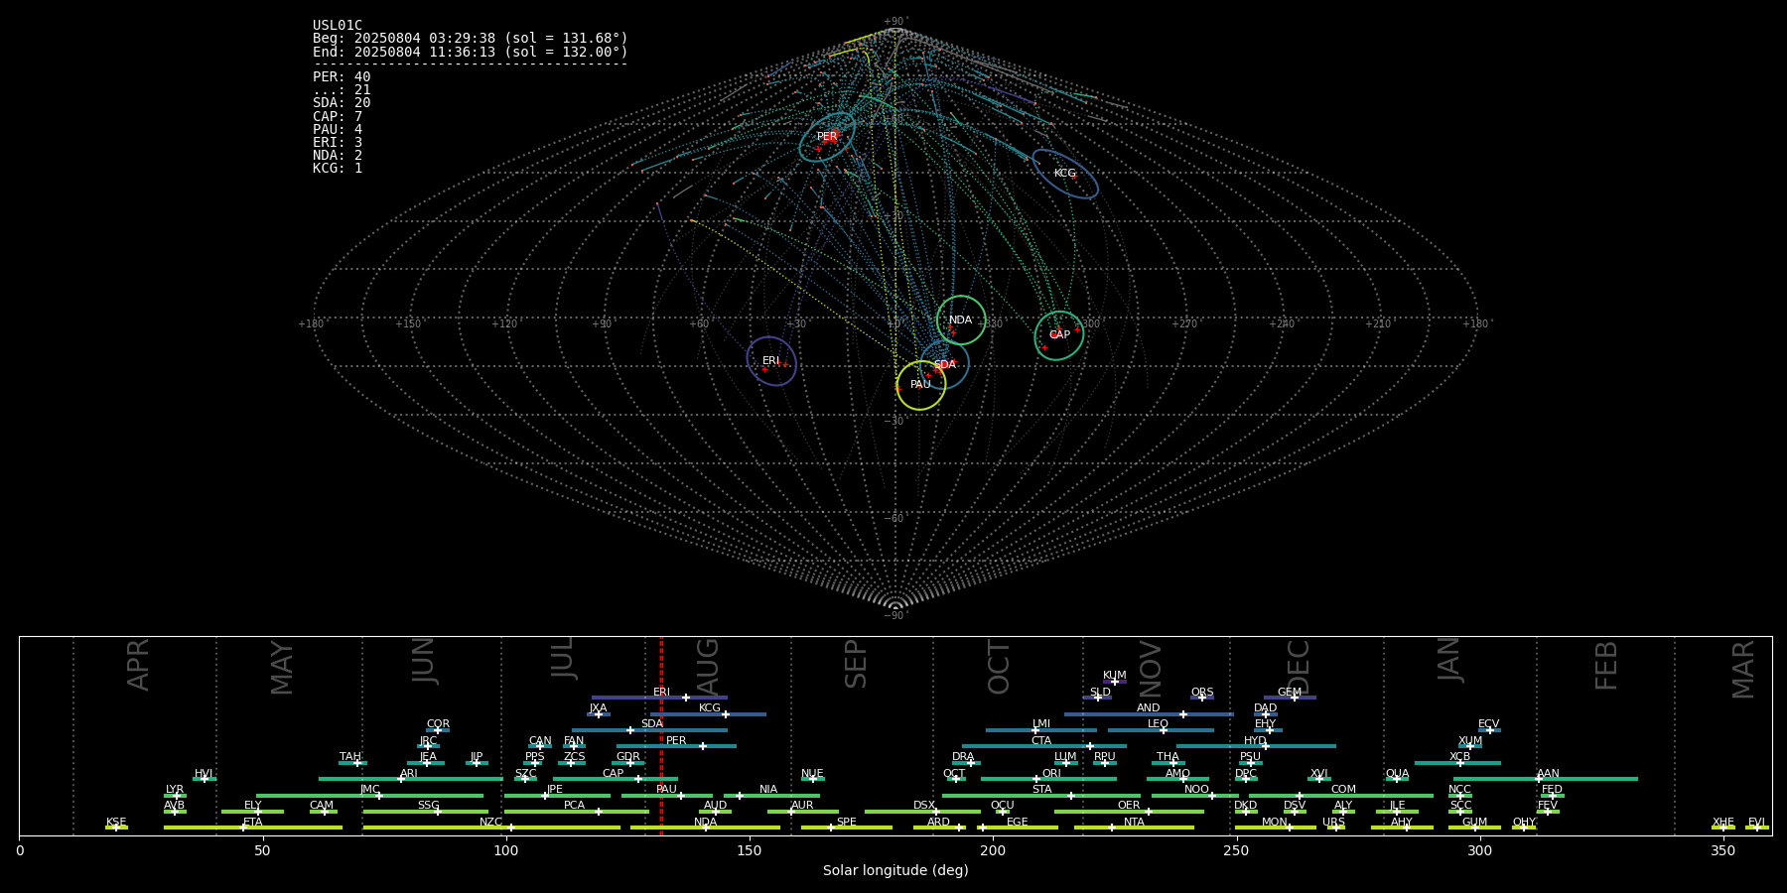1787x893 pixels.
Task: Click the 'Beg: 20250804 03:29:38' line
Action: 471,39
